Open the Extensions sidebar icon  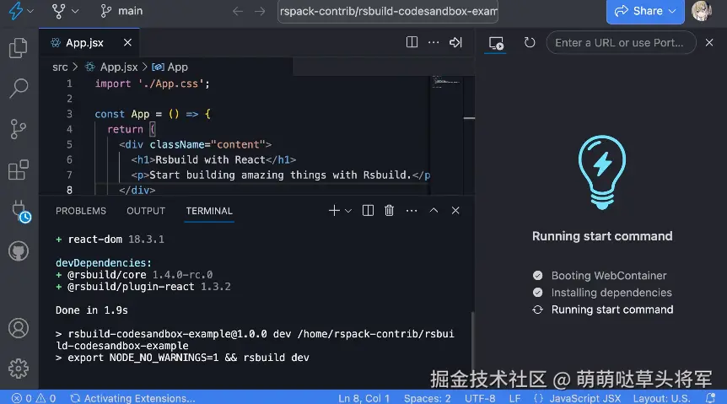(x=19, y=170)
